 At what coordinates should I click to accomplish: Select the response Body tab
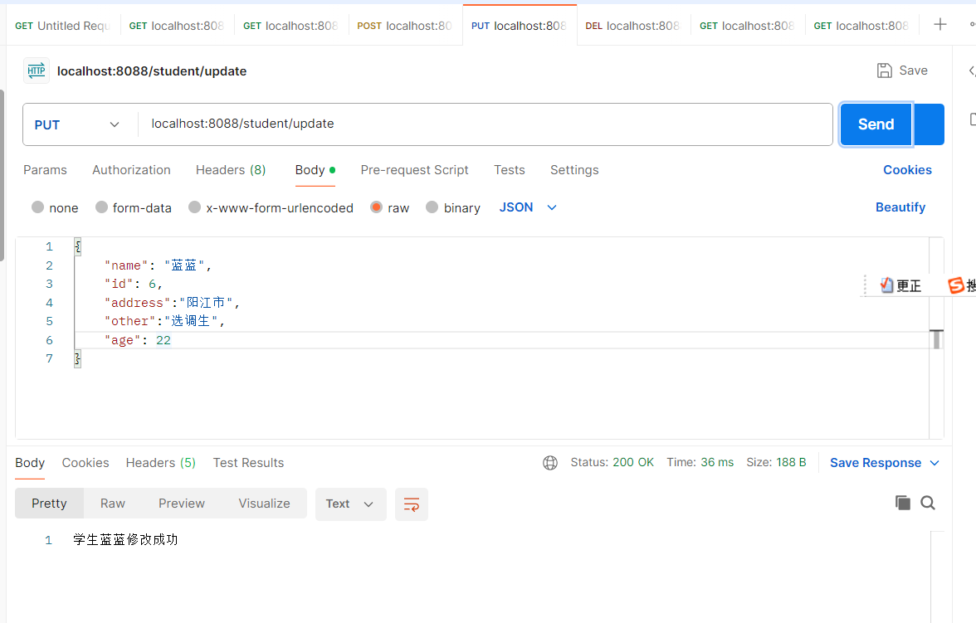click(30, 462)
